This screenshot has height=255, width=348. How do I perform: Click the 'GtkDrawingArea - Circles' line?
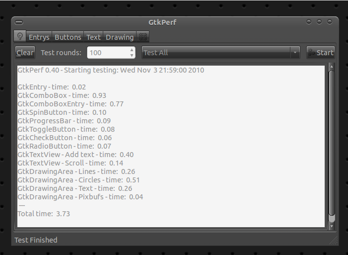(x=78, y=180)
